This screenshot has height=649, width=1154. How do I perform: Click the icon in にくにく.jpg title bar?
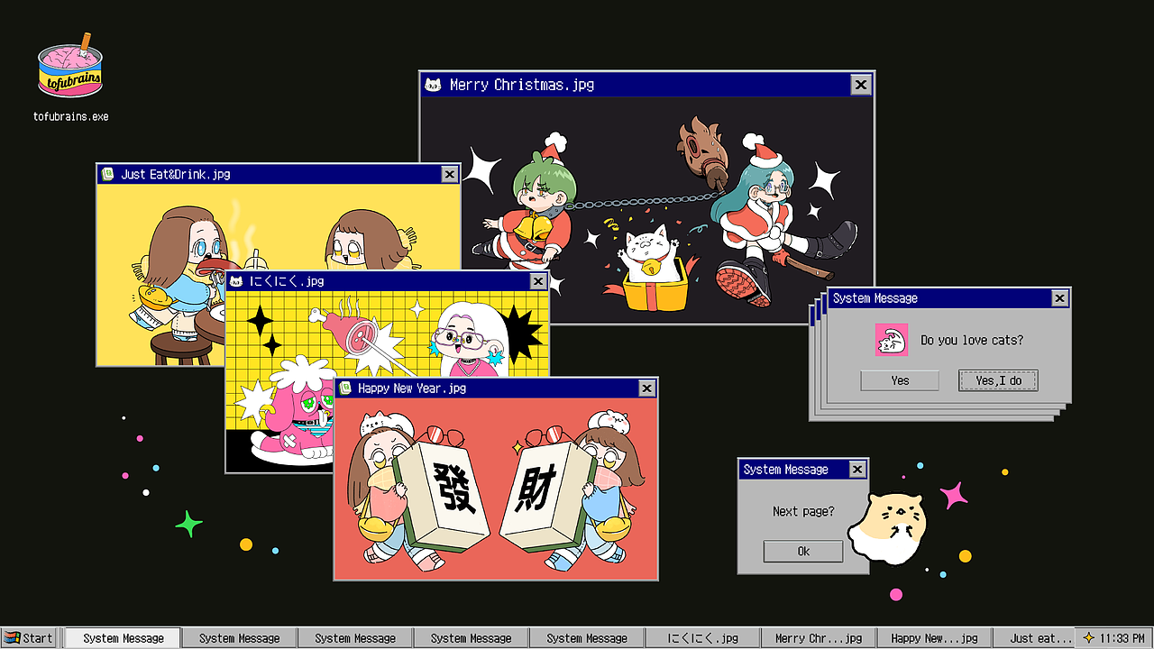(x=236, y=281)
